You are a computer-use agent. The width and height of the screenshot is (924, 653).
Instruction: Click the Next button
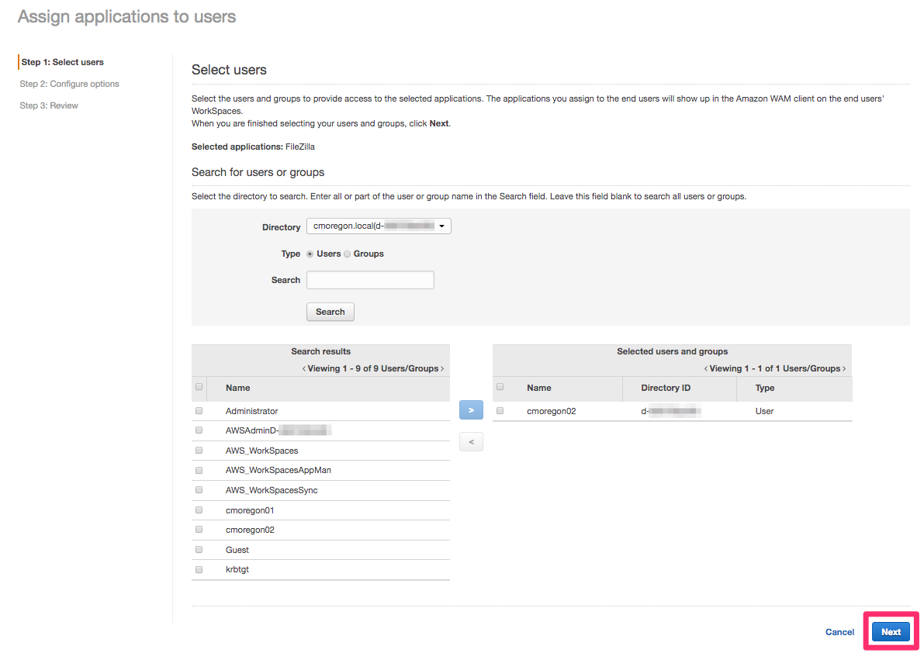tap(890, 631)
